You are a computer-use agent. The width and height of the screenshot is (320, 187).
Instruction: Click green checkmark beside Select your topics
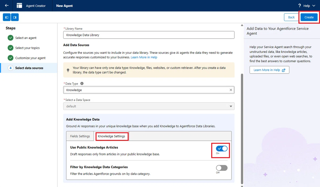point(10,48)
